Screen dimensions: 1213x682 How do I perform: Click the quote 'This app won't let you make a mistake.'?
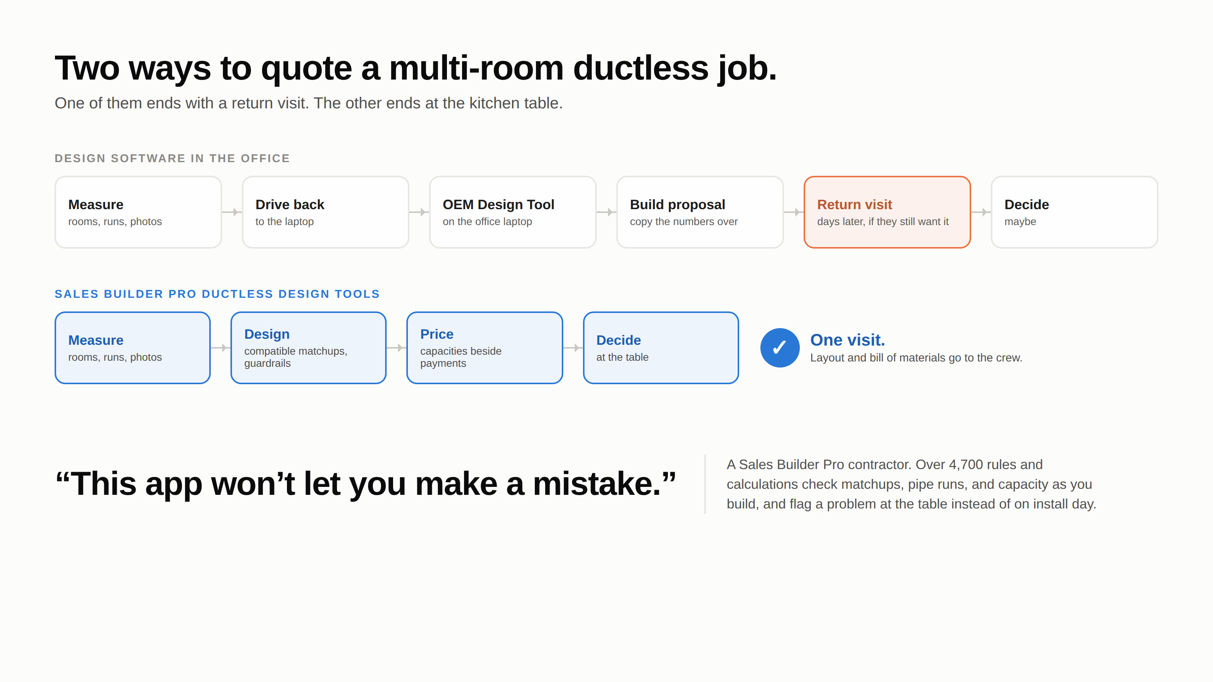pos(366,484)
